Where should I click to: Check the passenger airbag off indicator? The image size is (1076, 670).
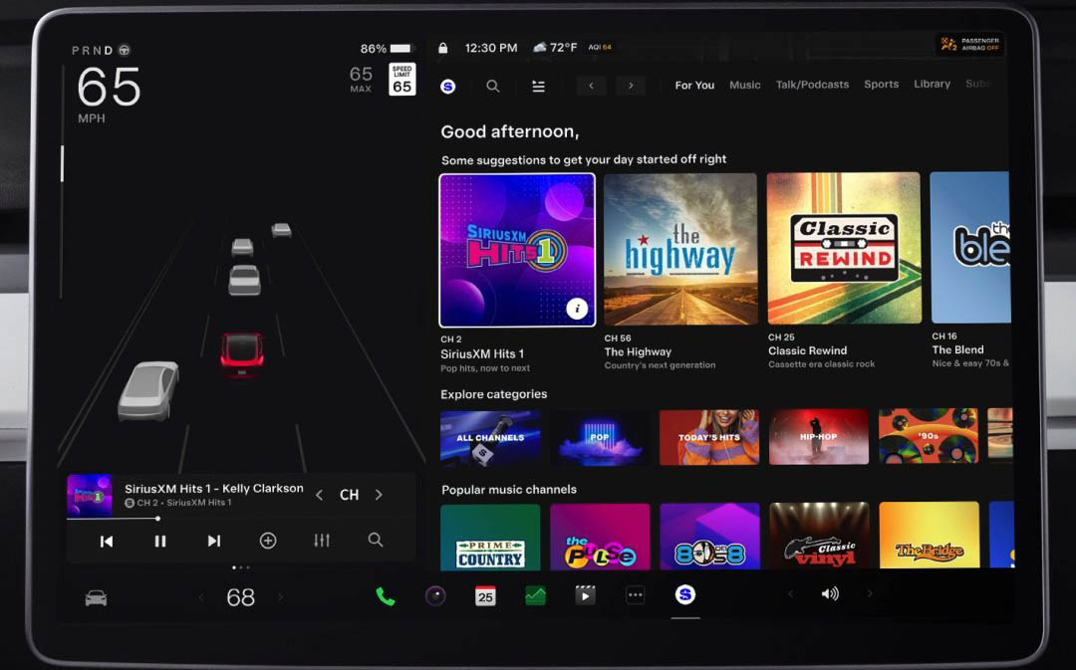coord(973,44)
